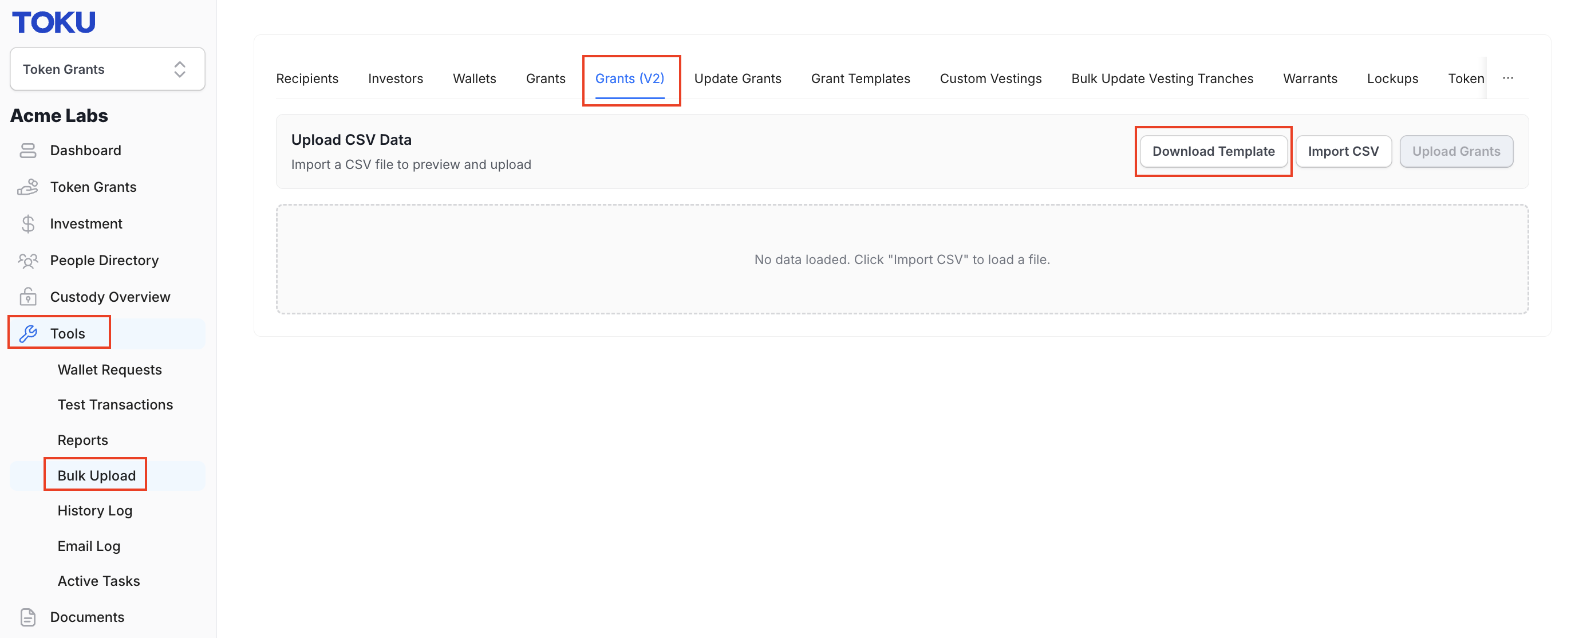Show more tabs via ellipsis icon
Image resolution: width=1571 pixels, height=638 pixels.
[x=1508, y=78]
